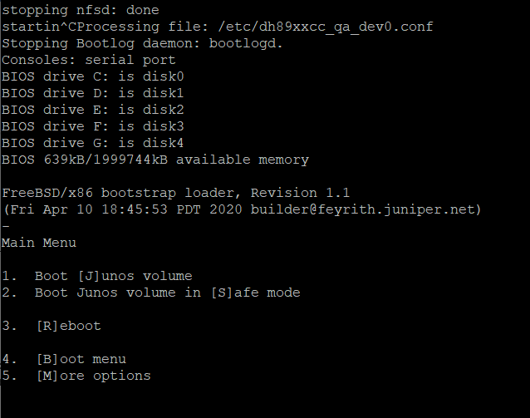This screenshot has height=418, width=530.
Task: Click the stopping nfsd: done line
Action: coord(81,11)
